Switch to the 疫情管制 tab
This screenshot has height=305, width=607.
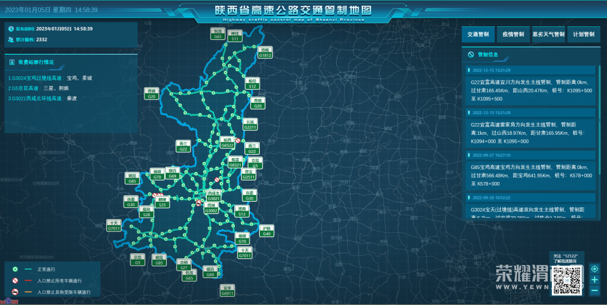[513, 34]
